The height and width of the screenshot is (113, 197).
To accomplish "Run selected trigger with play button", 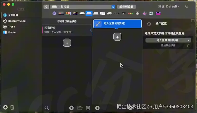I will click(x=97, y=108).
